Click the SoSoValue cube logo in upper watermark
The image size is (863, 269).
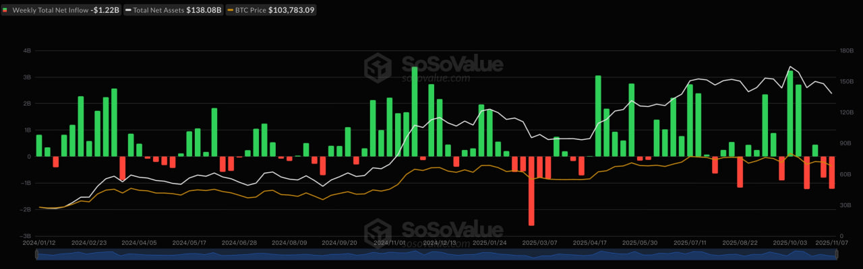(x=378, y=67)
